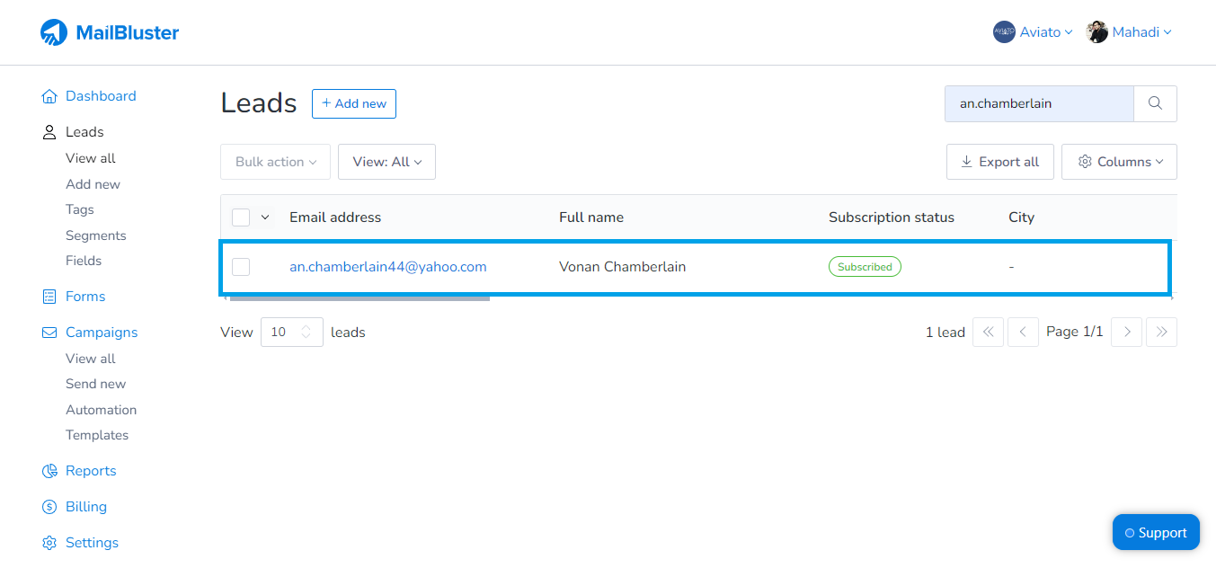Open lead an.chamberlain44@yahoo.com
1216x568 pixels.
point(387,266)
